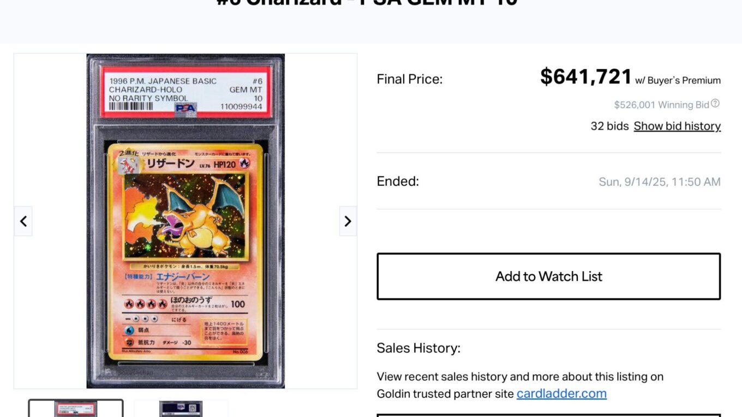
Task: Open the Winning Bid info tooltip icon
Action: [x=715, y=104]
